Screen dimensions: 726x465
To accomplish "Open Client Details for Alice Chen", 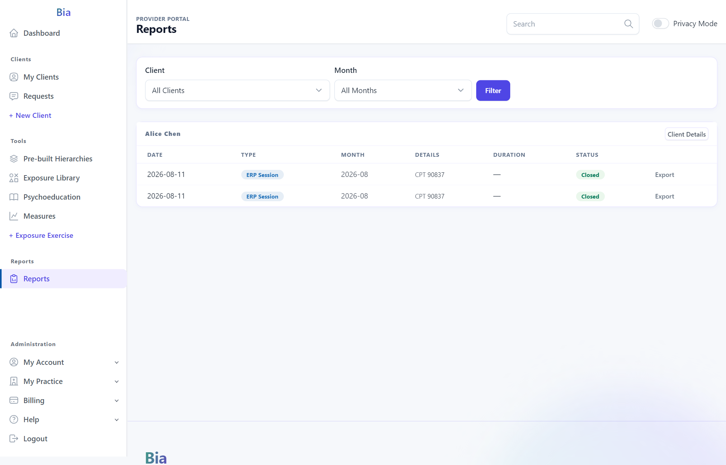I will (x=686, y=134).
